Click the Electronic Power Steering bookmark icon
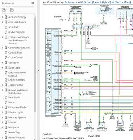The width and height of the screenshot is (133, 140). click(x=6, y=73)
